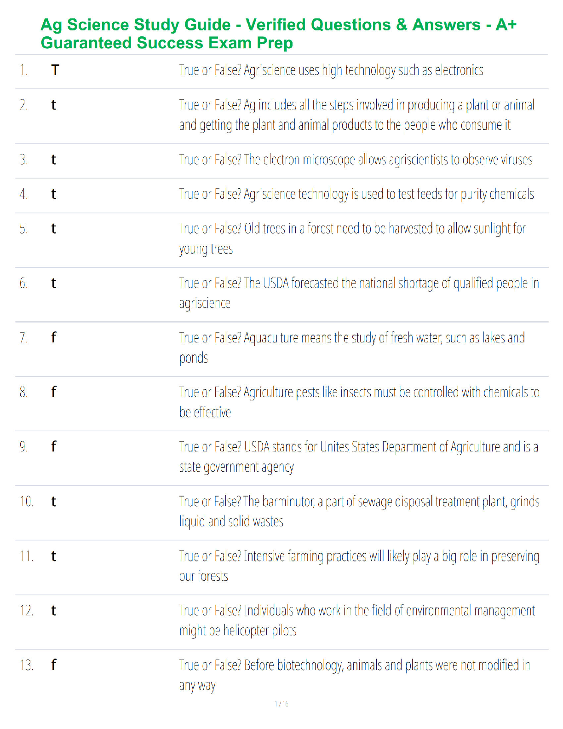The height and width of the screenshot is (729, 563).
Task: Select question 2 text about Ag steps
Action: pyautogui.click(x=357, y=115)
